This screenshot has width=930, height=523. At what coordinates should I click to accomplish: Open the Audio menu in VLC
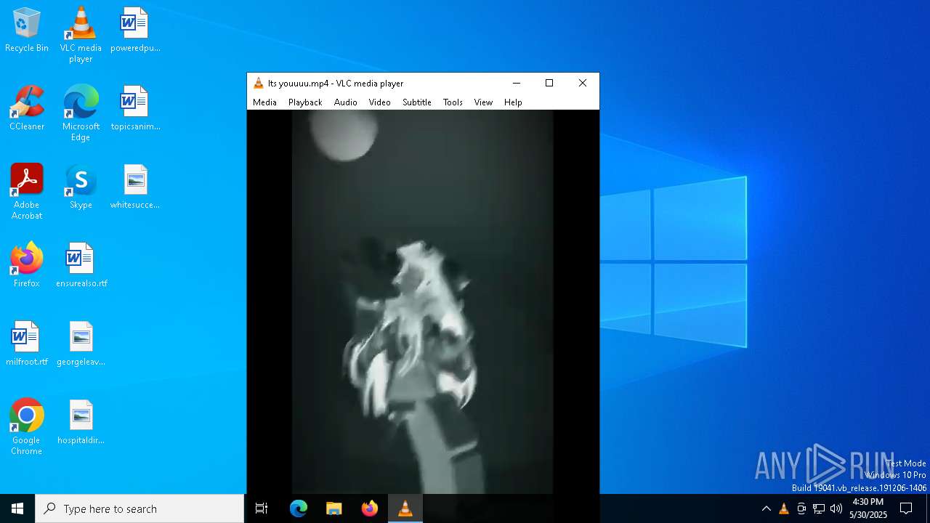346,102
